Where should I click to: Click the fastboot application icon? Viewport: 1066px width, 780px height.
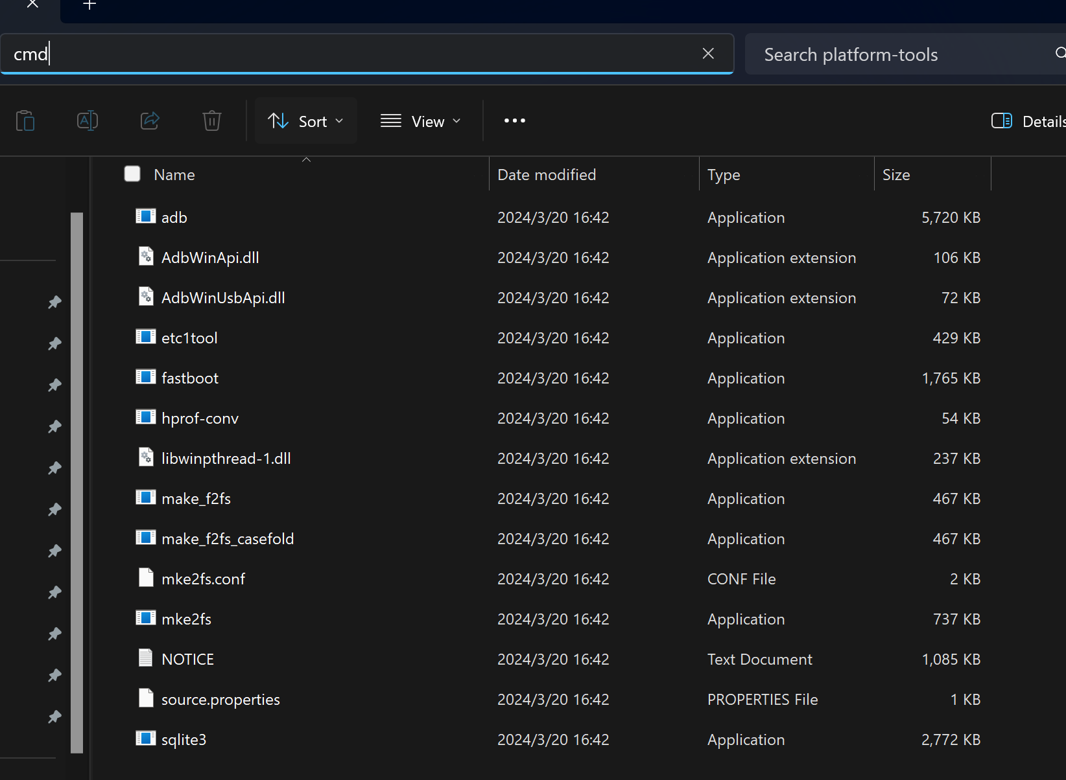pyautogui.click(x=146, y=377)
